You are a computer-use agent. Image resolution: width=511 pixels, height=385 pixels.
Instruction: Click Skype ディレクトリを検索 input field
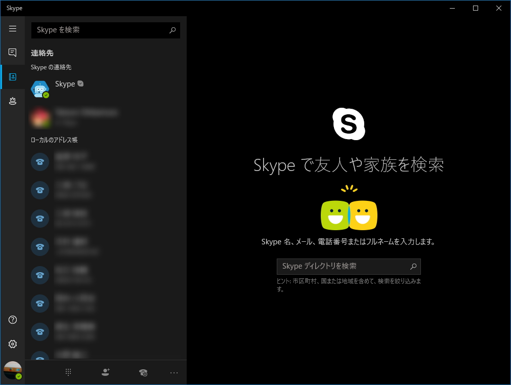(349, 266)
